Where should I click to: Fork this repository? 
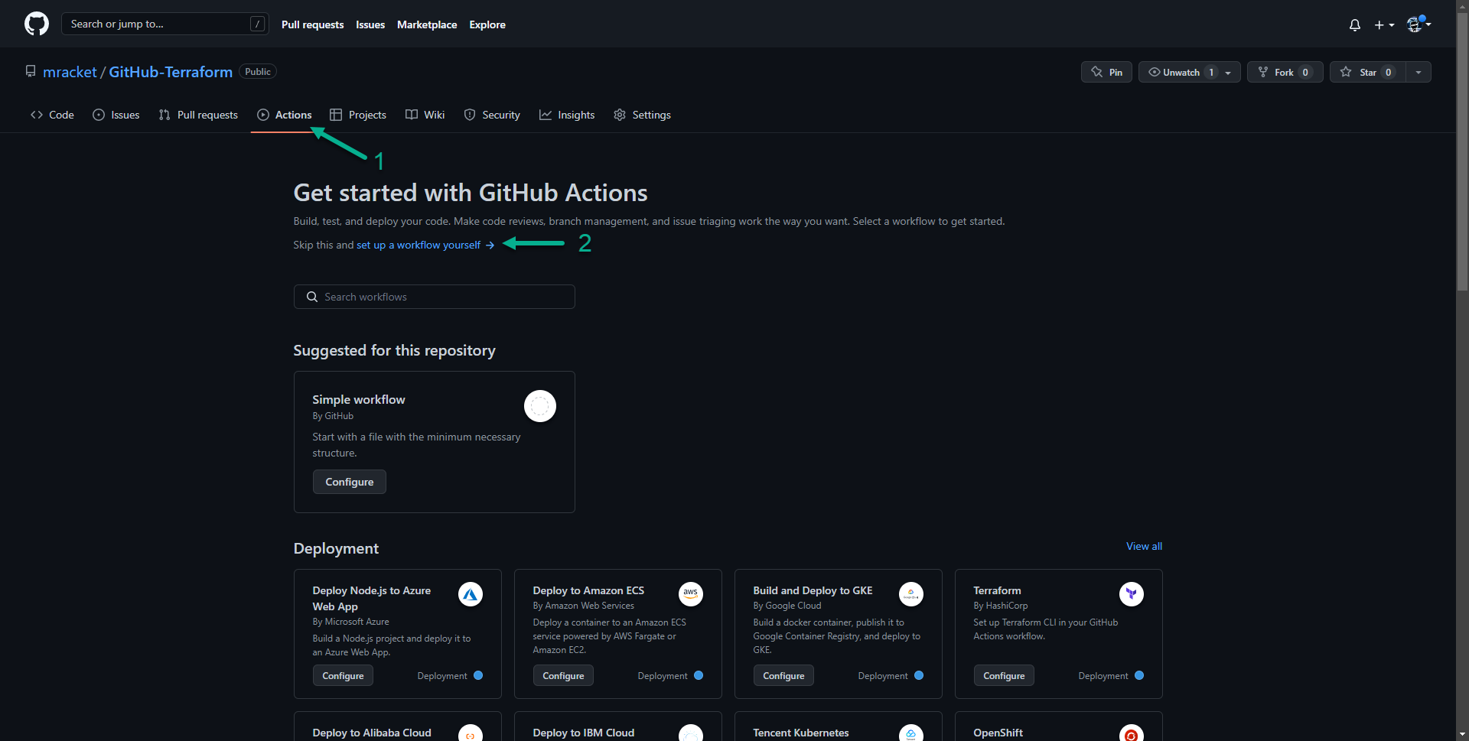click(x=1285, y=72)
